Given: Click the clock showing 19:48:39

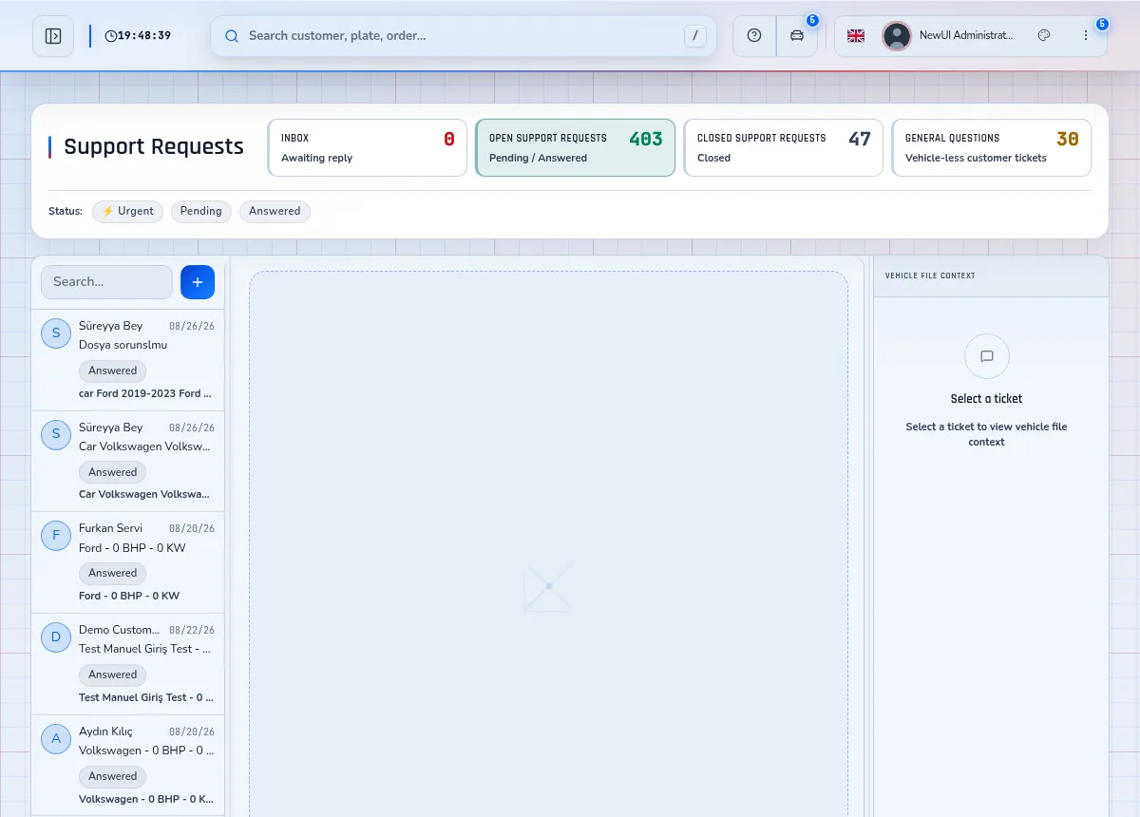Looking at the screenshot, I should [x=138, y=36].
